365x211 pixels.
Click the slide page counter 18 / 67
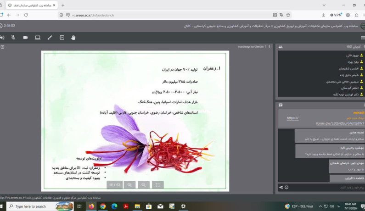(114, 185)
